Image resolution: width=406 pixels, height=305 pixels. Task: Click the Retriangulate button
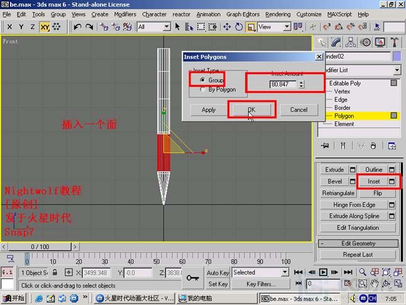tap(338, 193)
